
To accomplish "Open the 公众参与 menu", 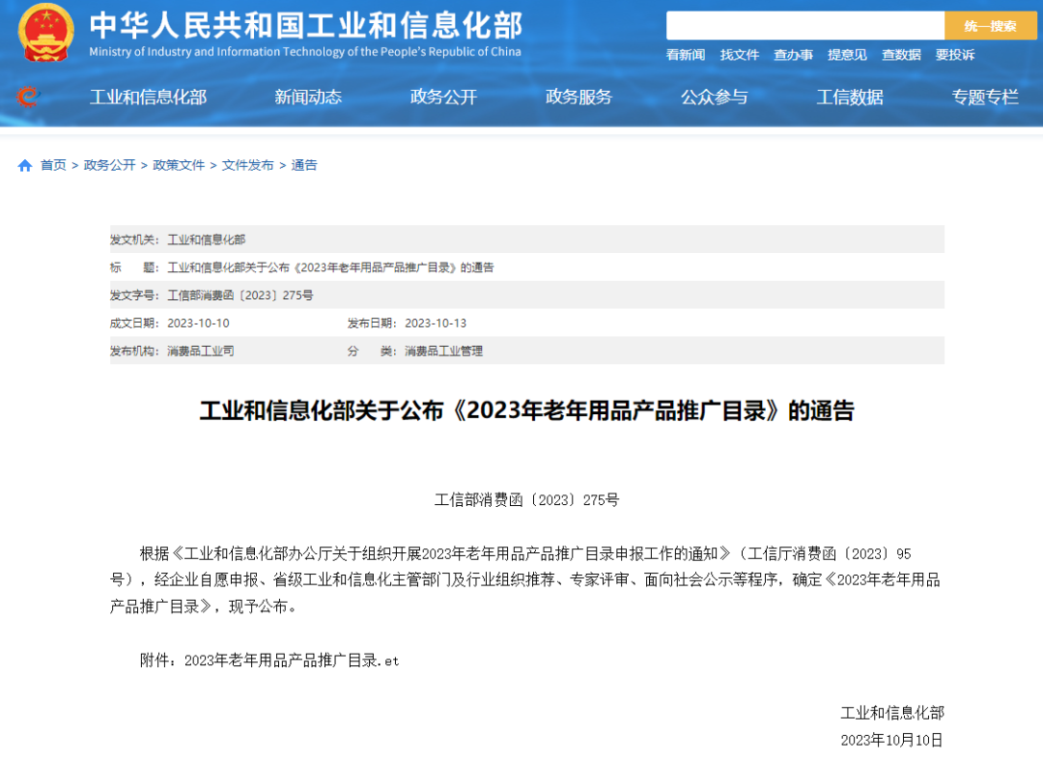I will 714,97.
